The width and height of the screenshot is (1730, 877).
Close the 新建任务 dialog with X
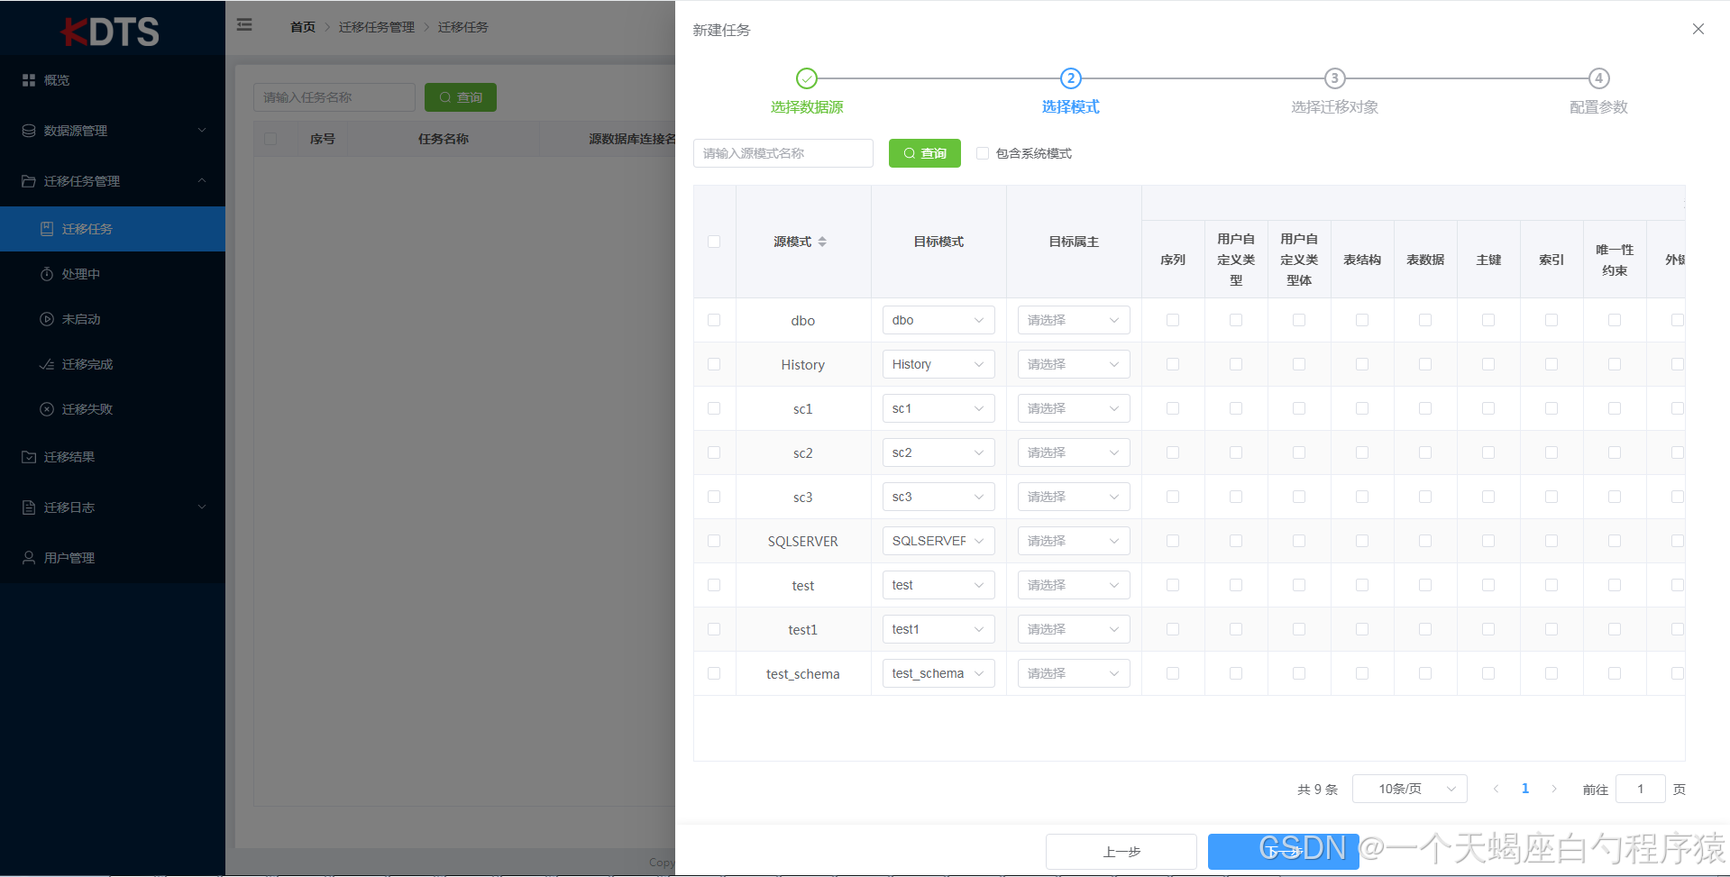1698,29
